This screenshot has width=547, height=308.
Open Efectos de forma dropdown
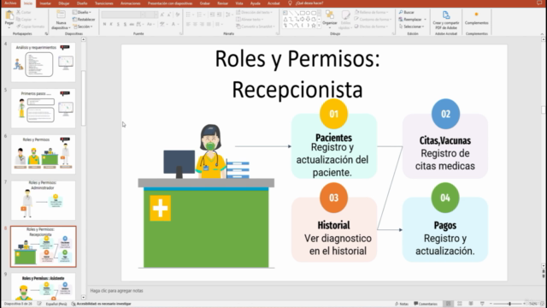pos(372,27)
